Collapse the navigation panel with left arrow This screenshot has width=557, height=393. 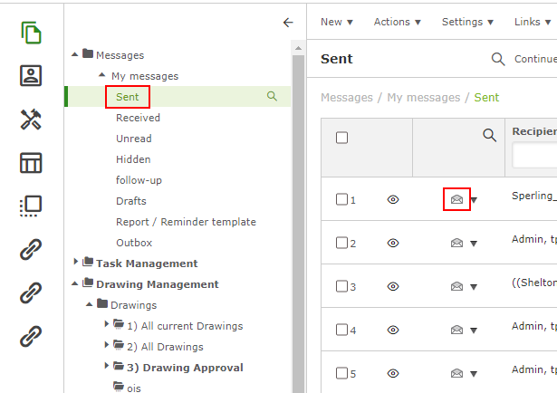click(288, 23)
